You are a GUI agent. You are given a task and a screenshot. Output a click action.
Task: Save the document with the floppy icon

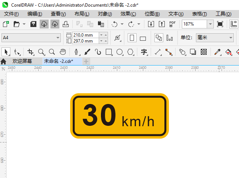click(33, 24)
